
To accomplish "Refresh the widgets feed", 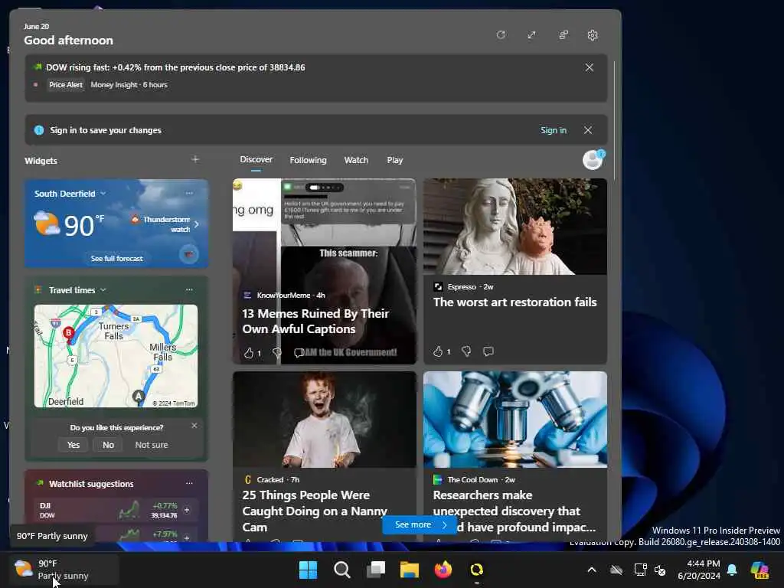I will point(501,35).
